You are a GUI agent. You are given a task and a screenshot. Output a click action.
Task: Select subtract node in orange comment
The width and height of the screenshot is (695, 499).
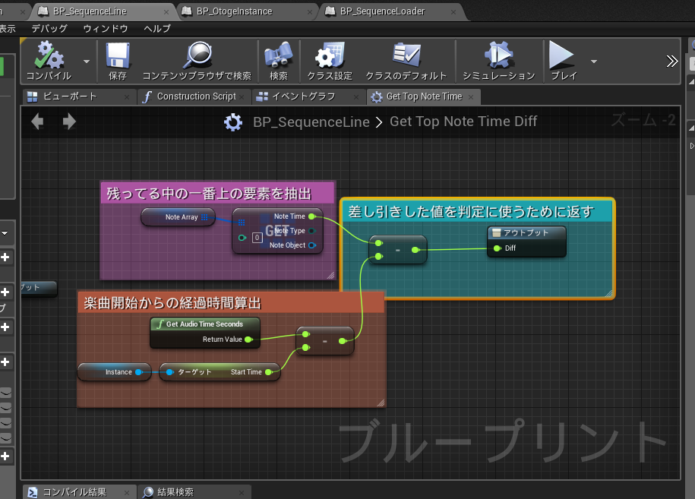pyautogui.click(x=325, y=341)
